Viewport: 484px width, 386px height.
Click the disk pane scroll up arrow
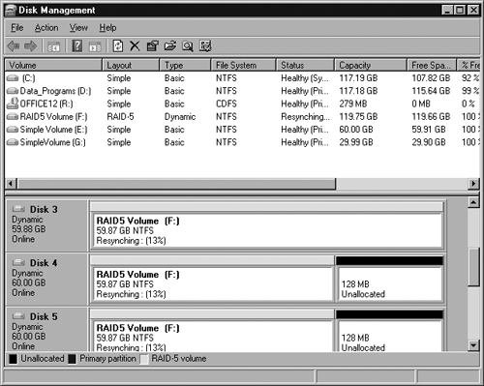tap(473, 202)
